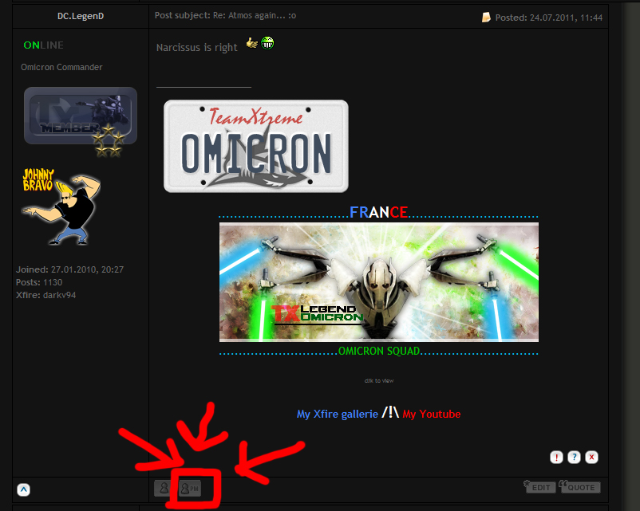Open the user profile icon beside PM
The width and height of the screenshot is (640, 511).
(x=164, y=488)
